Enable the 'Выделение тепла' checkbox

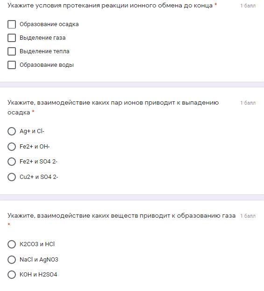(x=12, y=51)
